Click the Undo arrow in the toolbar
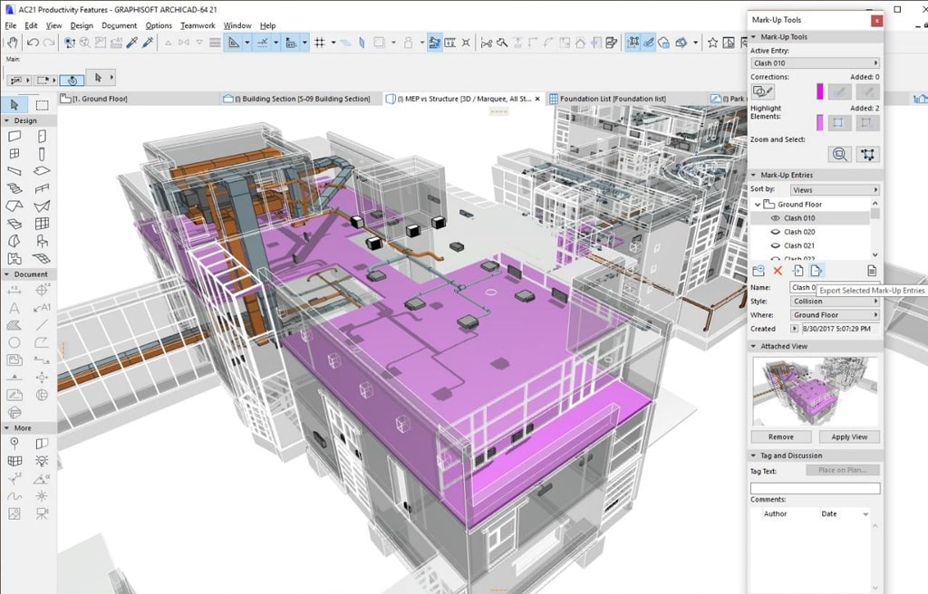This screenshot has width=928, height=594. (34, 43)
